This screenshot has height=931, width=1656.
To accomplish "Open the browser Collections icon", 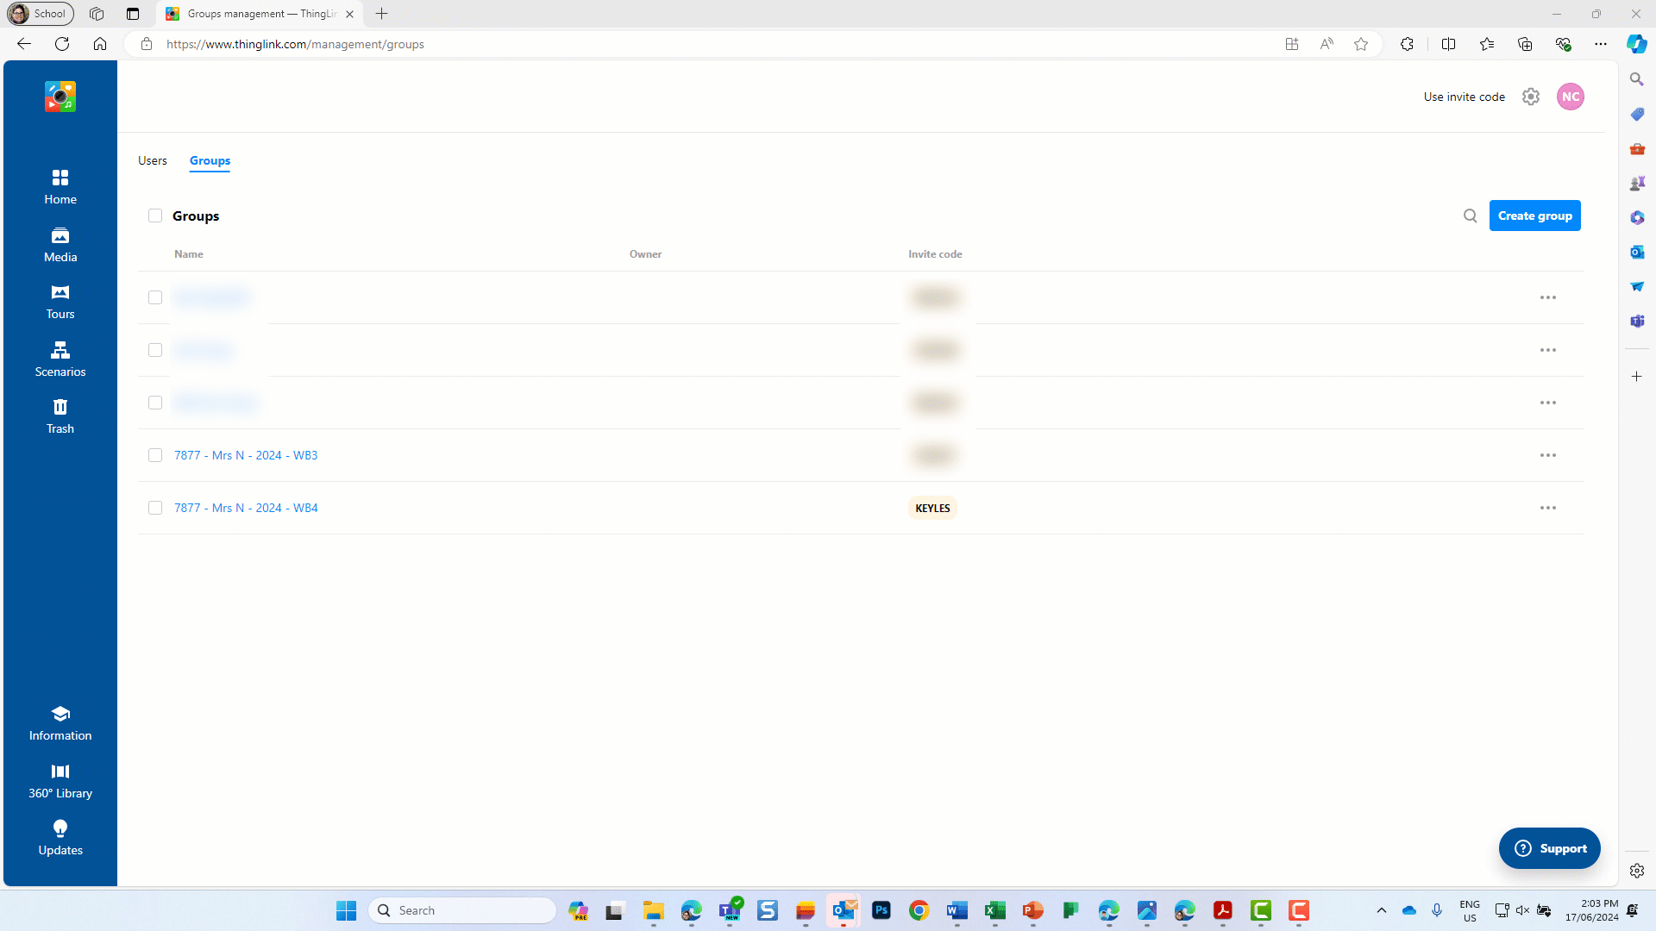I will tap(1525, 44).
